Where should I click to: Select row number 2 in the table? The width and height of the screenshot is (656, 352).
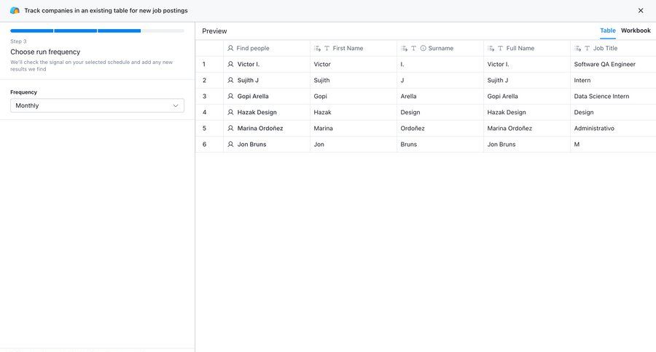[x=204, y=80]
